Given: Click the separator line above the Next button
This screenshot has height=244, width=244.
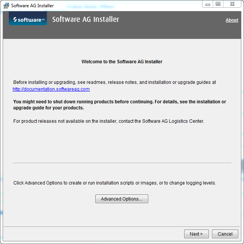Looking at the screenshot, I should pos(122,227).
